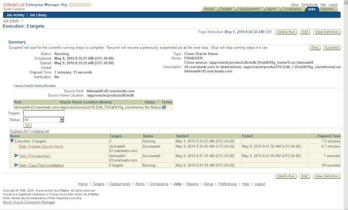Viewport: 348px width, 210px height.
Task: Expand the Task: Pre-requisites row
Action: (x=16, y=155)
